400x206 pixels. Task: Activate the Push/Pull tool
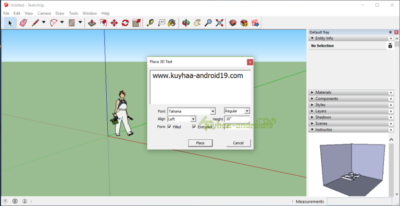tap(92, 23)
